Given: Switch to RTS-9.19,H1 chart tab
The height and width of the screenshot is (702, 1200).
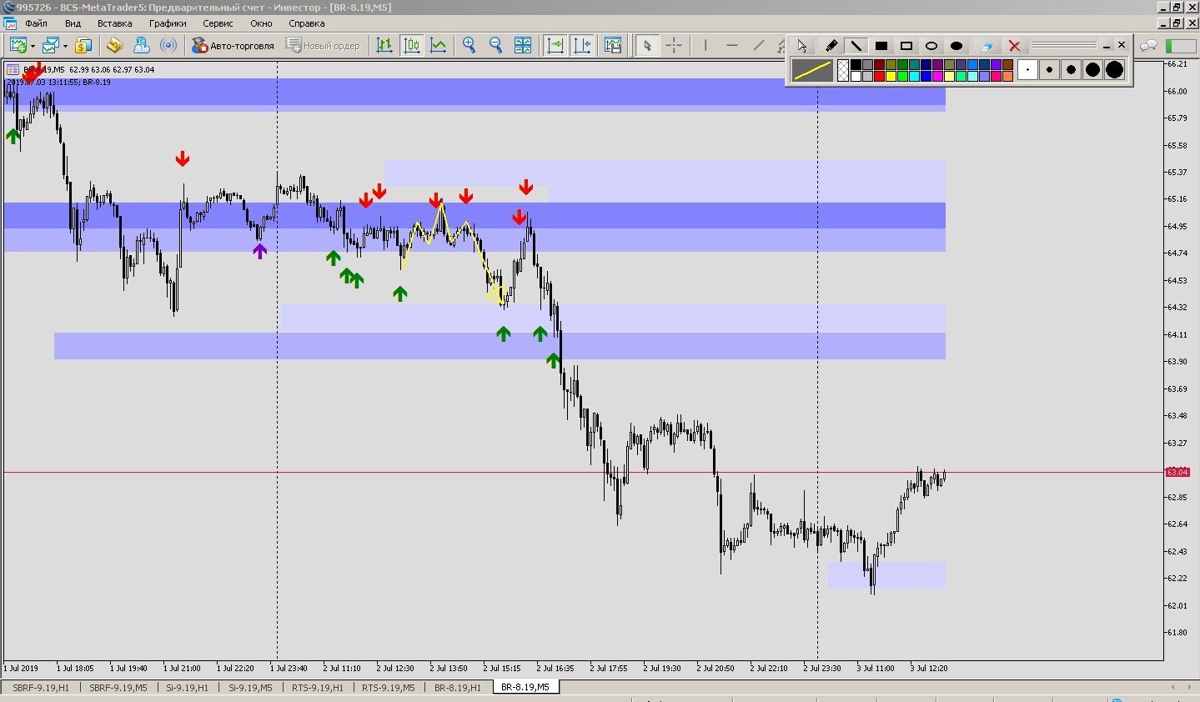Looking at the screenshot, I should 318,688.
